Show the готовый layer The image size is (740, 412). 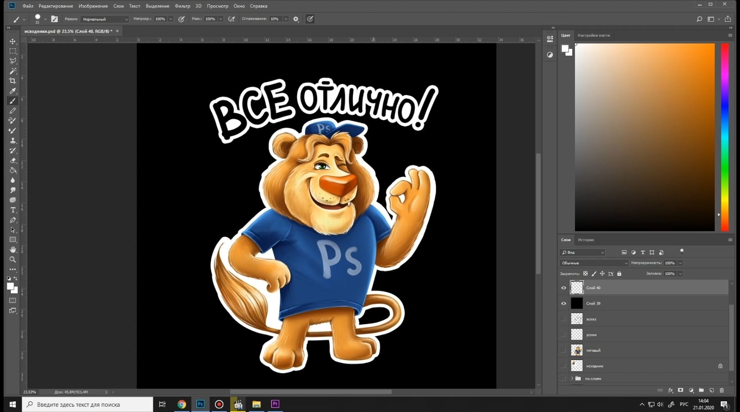(563, 350)
